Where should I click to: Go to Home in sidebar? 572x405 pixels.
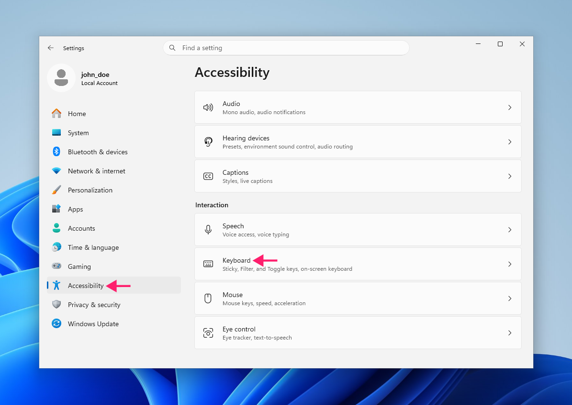point(113,114)
